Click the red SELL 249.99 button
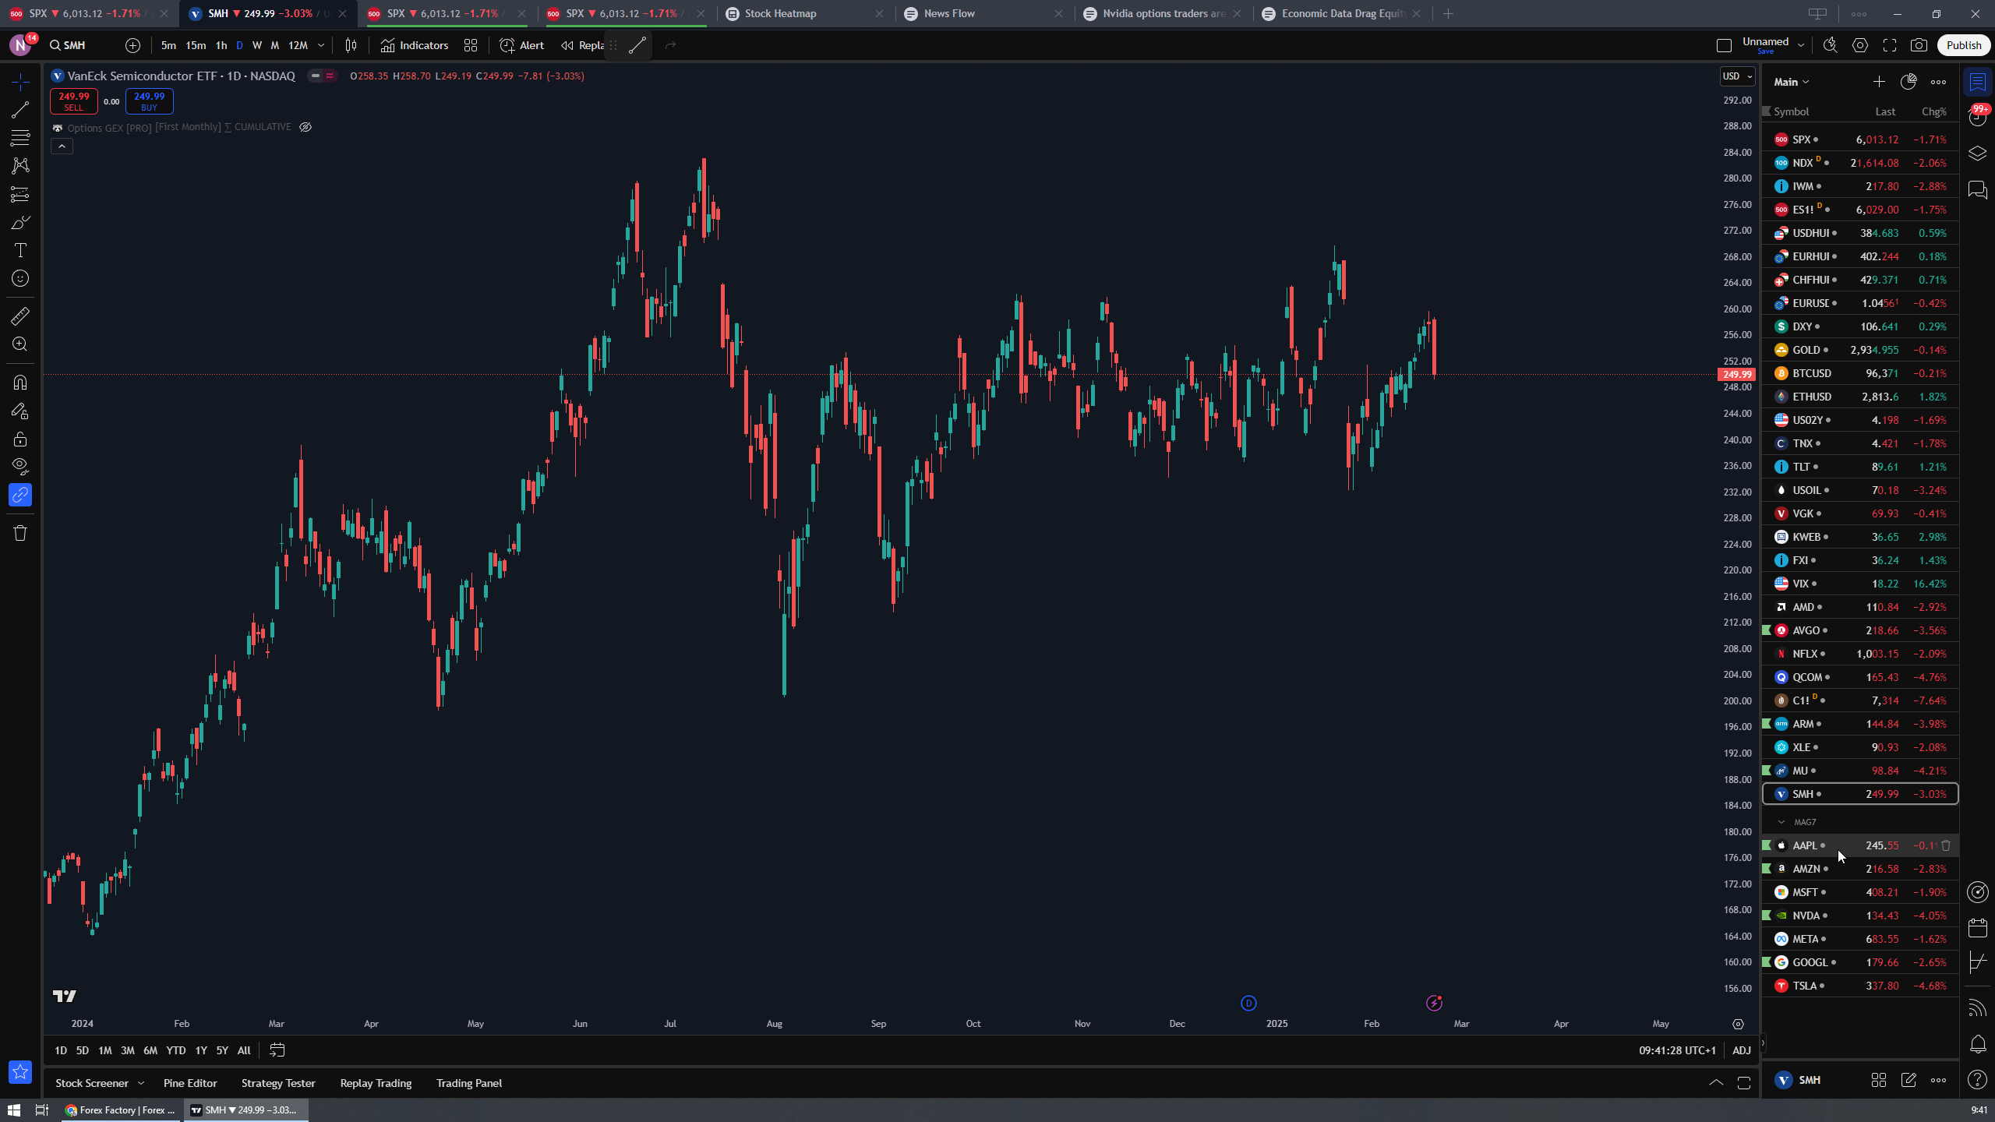 point(73,101)
